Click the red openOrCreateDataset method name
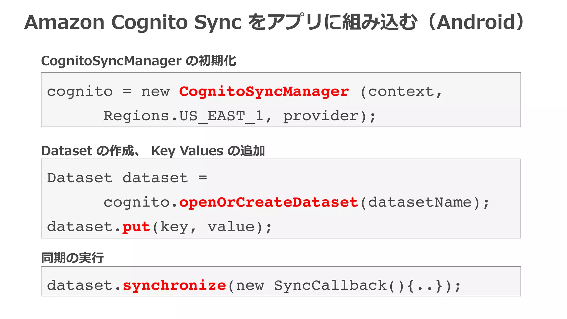The image size is (567, 319). (269, 203)
